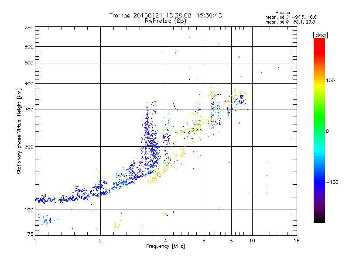Click the y-axis label "600"
Image resolution: width=349 pixels, height=262 pixels.
tap(29, 47)
